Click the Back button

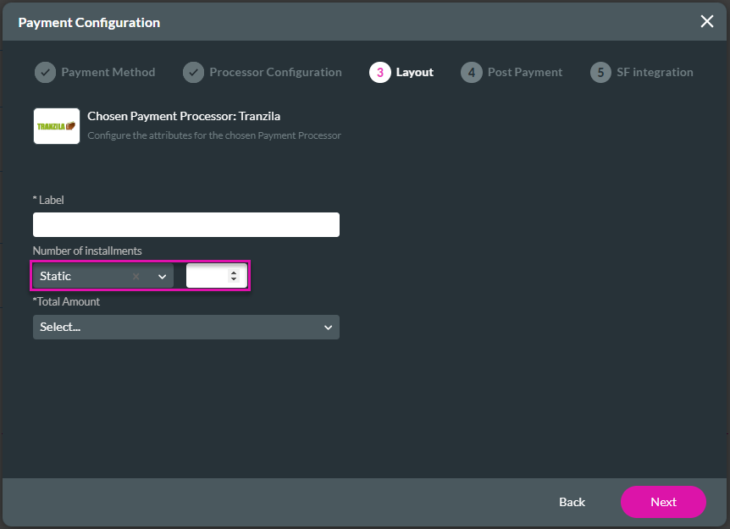pyautogui.click(x=572, y=502)
